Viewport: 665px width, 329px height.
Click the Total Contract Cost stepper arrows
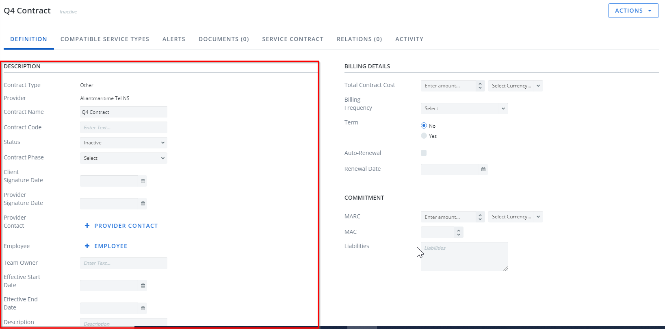(480, 86)
